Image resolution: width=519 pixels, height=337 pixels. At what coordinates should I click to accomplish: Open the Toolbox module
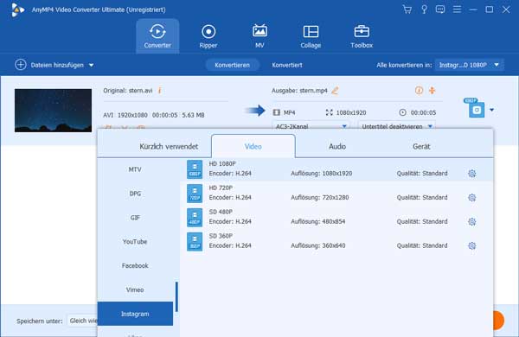tap(362, 36)
